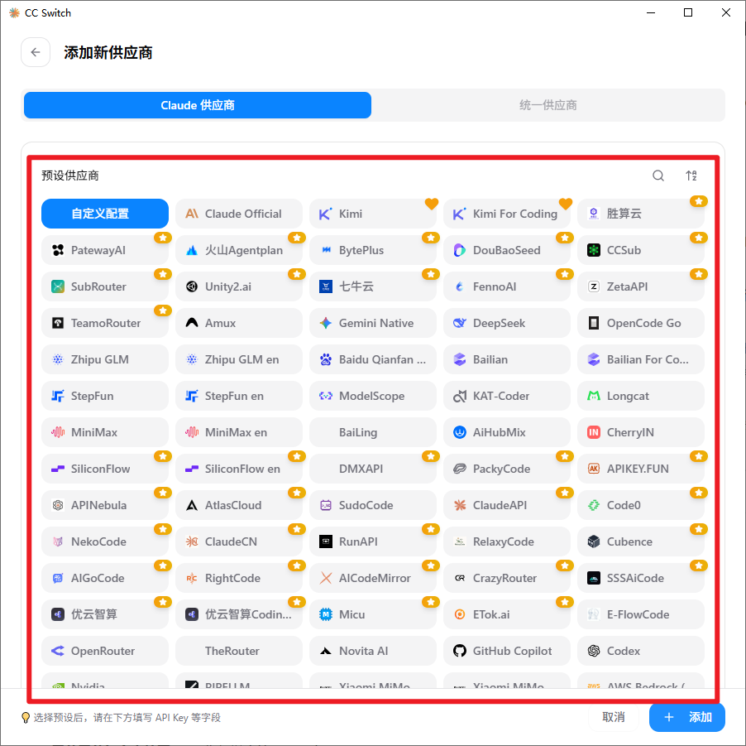Select the CCSub provider
The height and width of the screenshot is (746, 746).
[x=641, y=250]
